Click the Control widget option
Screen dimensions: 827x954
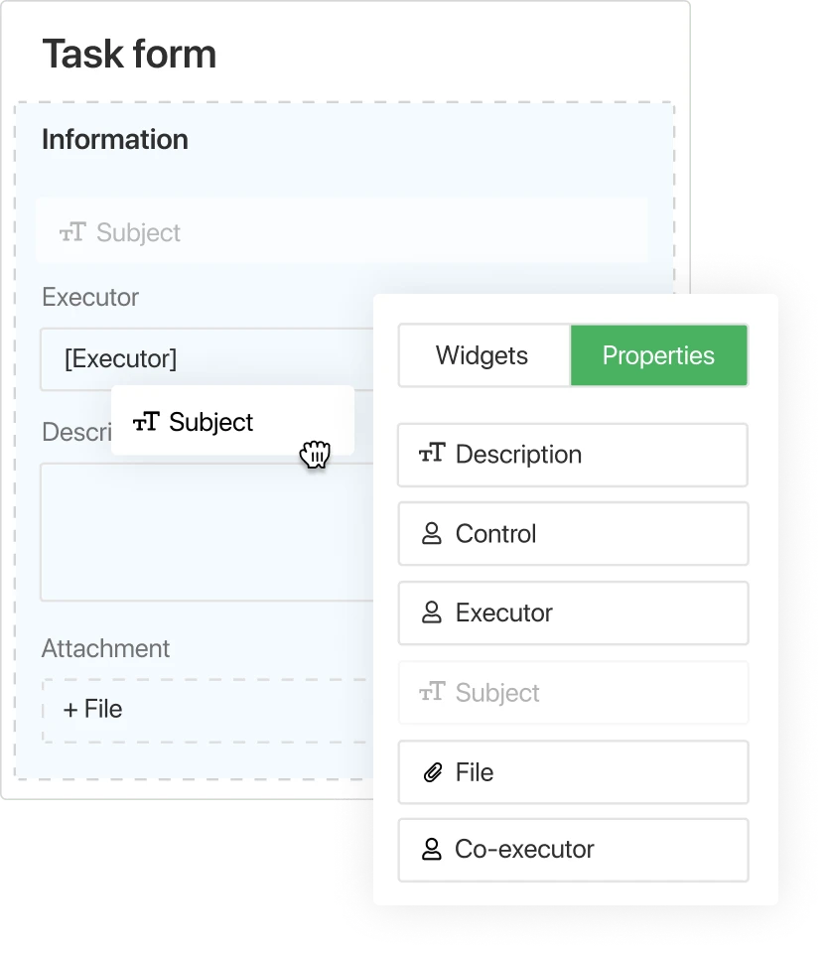[573, 533]
